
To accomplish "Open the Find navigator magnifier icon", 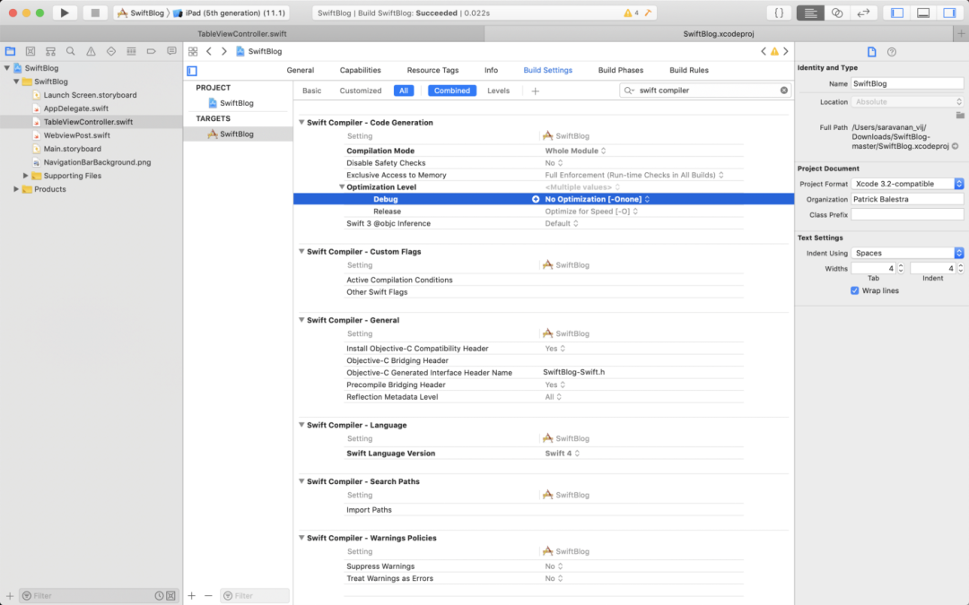I will point(71,51).
